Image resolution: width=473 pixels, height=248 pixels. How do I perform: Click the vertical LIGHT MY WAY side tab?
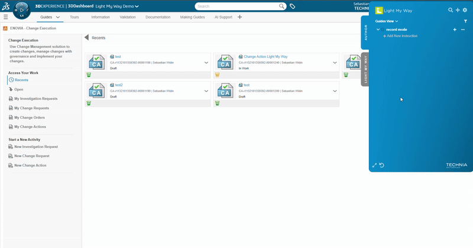point(365,69)
